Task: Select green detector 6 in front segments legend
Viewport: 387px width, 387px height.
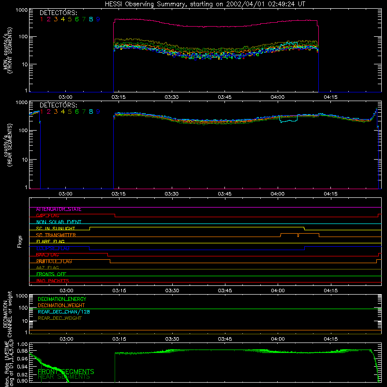Action: coord(77,19)
